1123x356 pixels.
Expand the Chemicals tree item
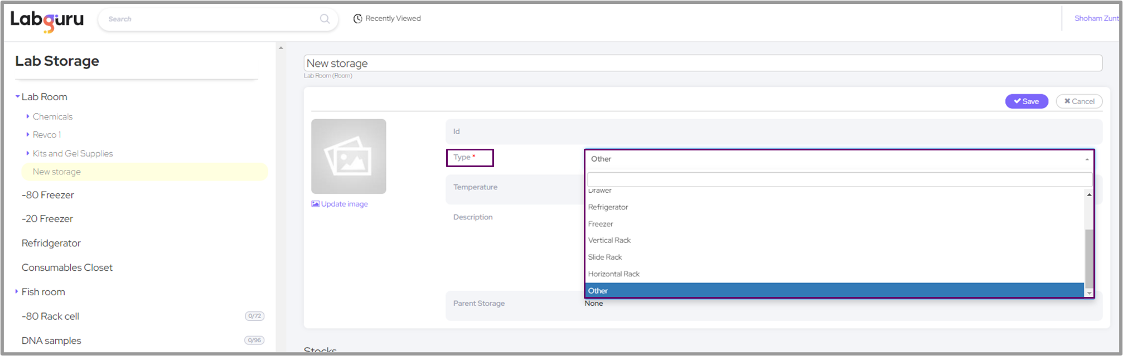tap(28, 116)
